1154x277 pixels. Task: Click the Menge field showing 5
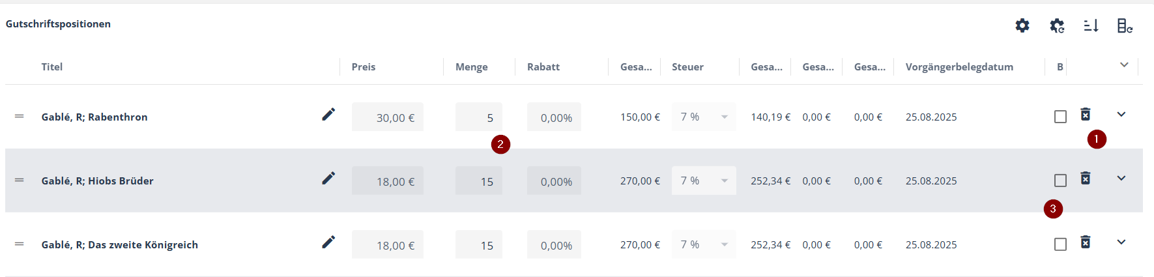(x=479, y=117)
